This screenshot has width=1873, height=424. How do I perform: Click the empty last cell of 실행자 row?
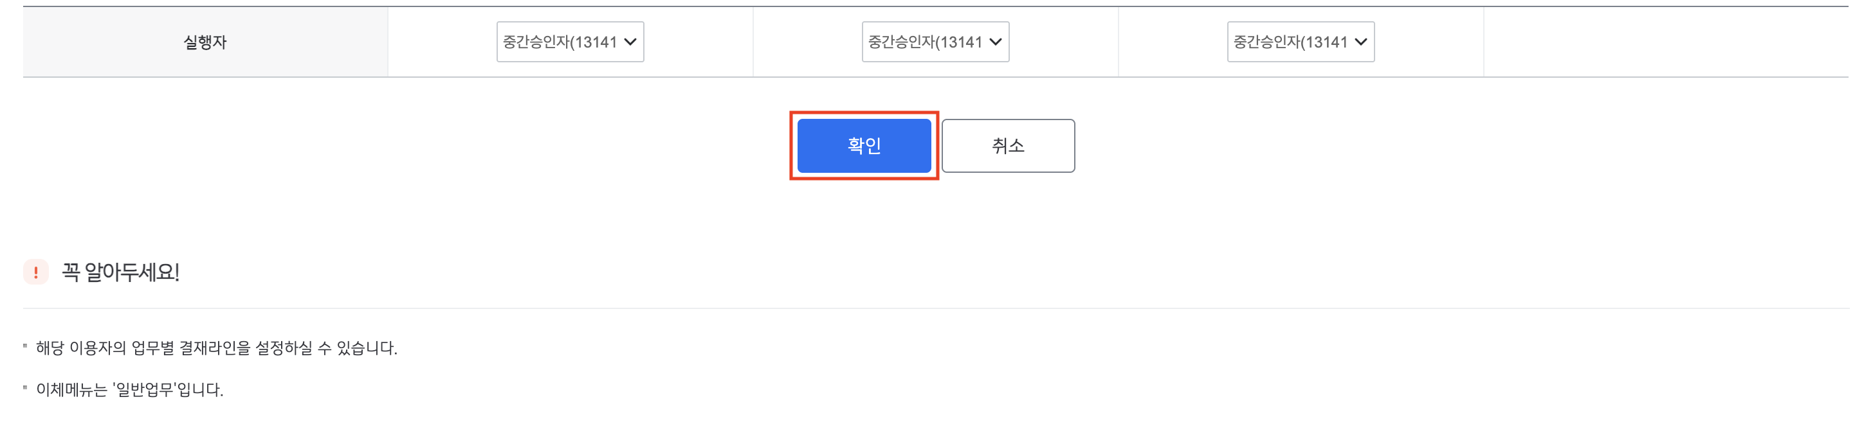(1665, 42)
